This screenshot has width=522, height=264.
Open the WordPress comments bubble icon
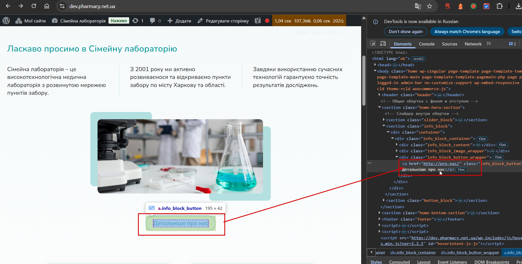[x=152, y=21]
